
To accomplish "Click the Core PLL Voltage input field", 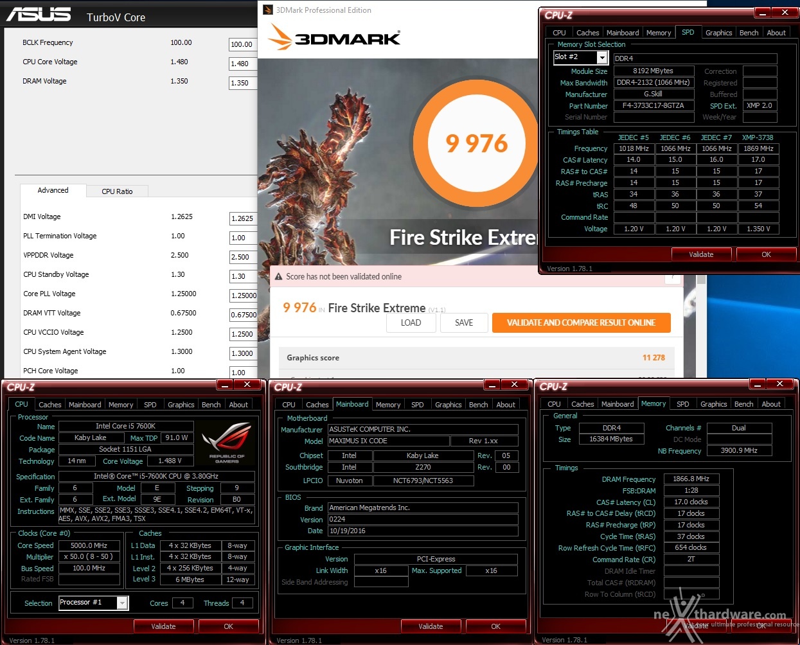I will pyautogui.click(x=243, y=296).
